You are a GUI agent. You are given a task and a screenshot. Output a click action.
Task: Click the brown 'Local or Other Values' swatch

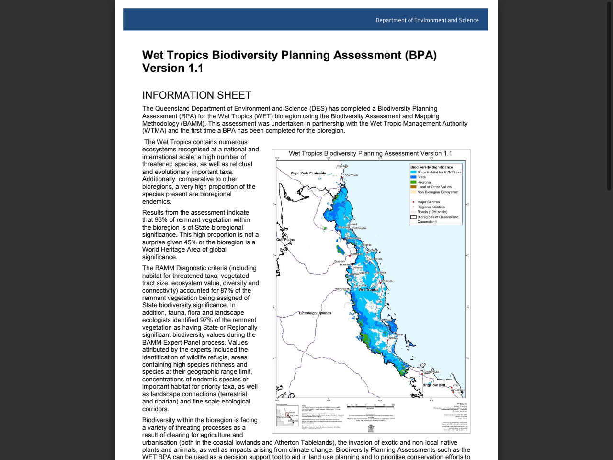click(413, 187)
